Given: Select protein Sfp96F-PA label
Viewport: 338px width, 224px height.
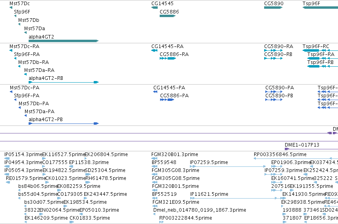Looking at the screenshot, I should (x=27, y=96).
